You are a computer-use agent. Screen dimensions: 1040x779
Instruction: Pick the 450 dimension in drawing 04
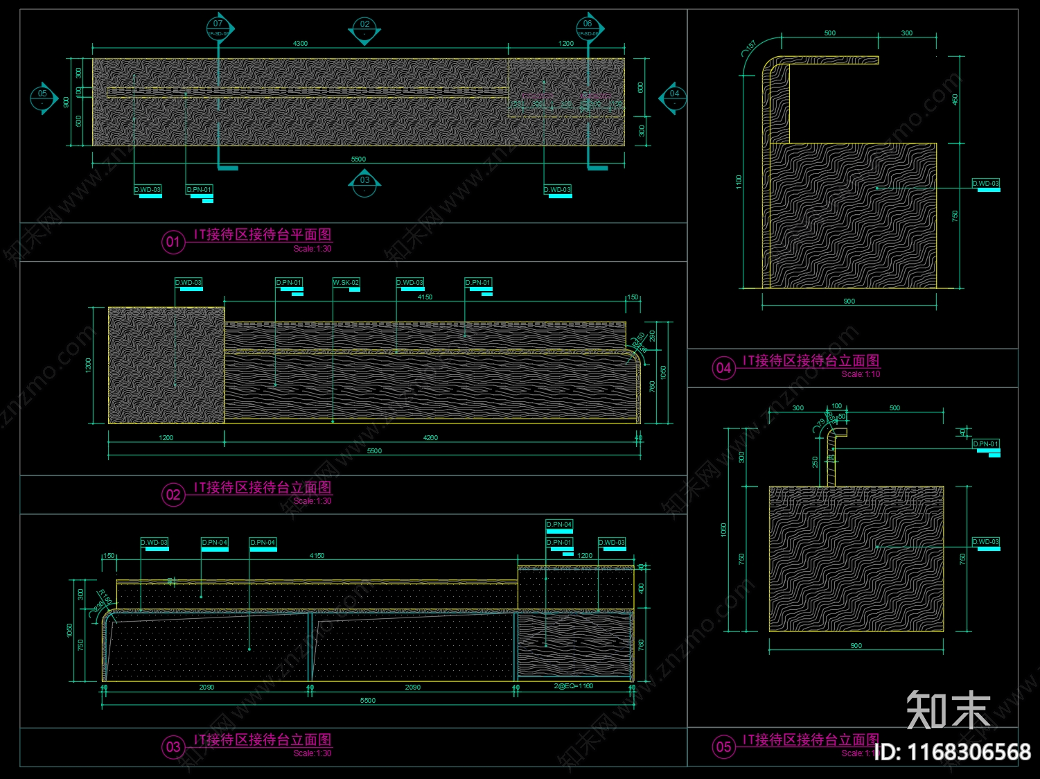click(x=955, y=100)
